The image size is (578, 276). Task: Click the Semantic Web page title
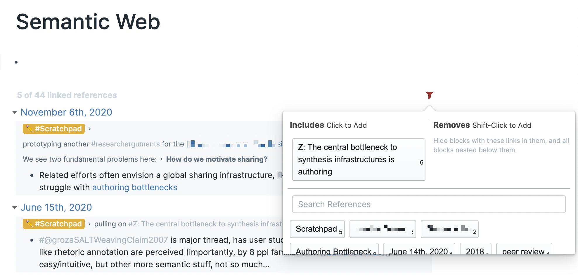[x=88, y=22]
